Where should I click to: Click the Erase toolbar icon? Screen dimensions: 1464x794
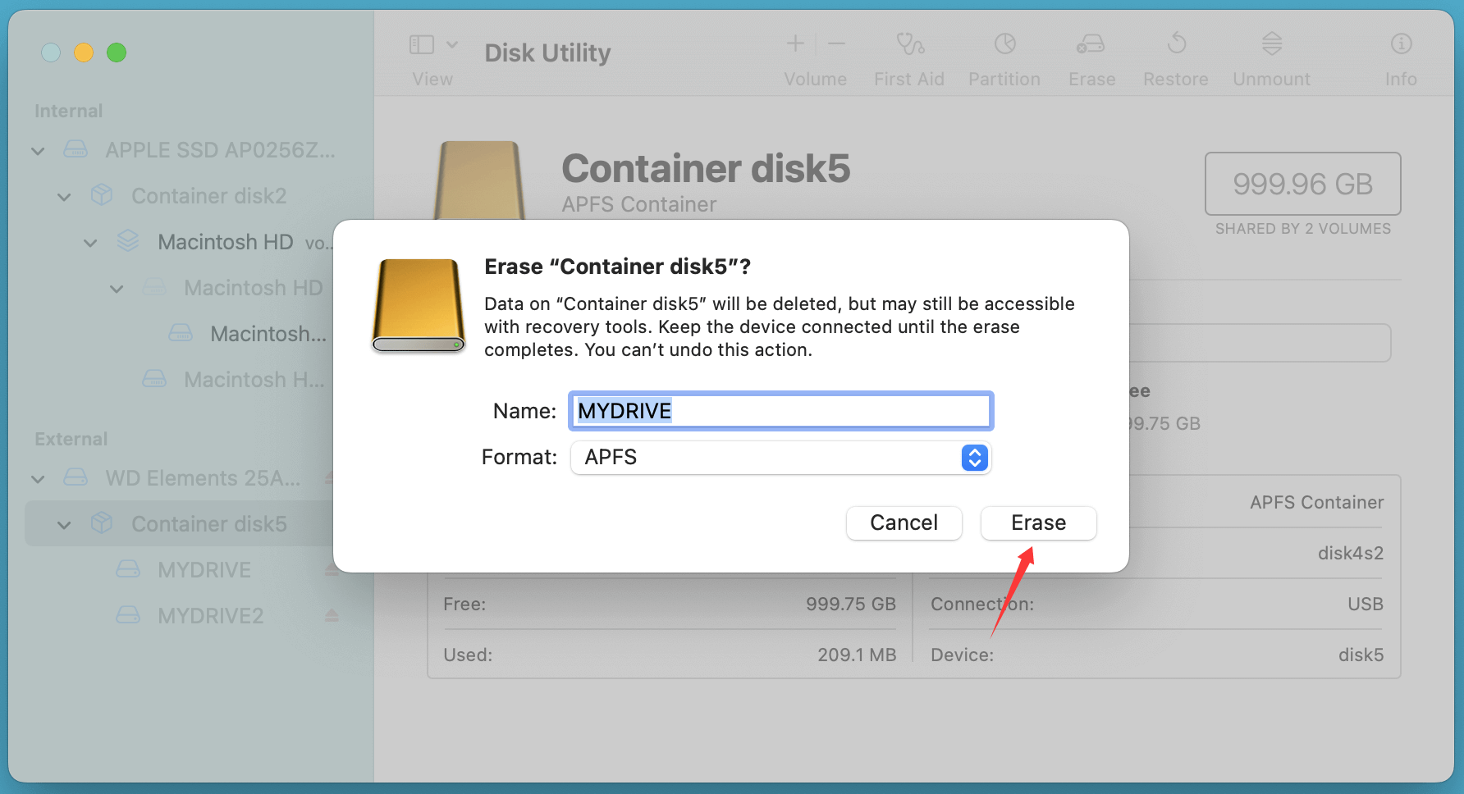point(1091,56)
